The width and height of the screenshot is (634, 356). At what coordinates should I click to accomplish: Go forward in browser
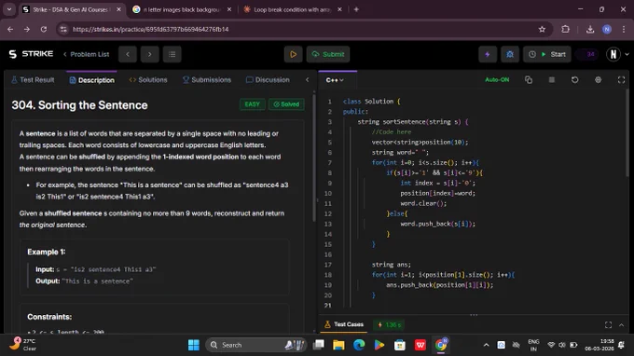click(x=27, y=29)
